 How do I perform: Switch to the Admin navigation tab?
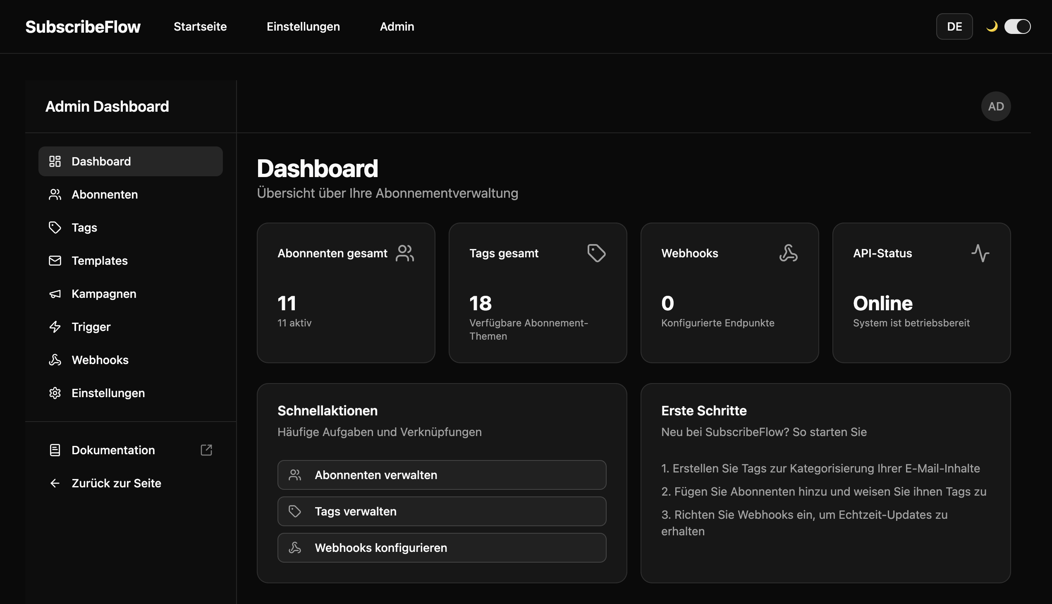(397, 26)
